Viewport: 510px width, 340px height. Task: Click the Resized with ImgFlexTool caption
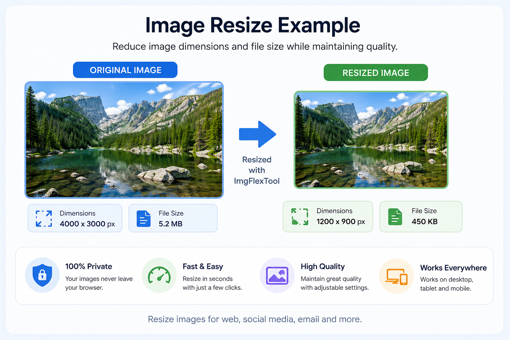point(257,170)
